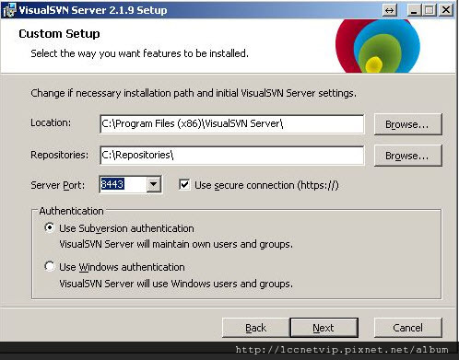Click 'VisualSVN Server will use Windows users' text
The height and width of the screenshot is (360, 459).
pos(176,284)
